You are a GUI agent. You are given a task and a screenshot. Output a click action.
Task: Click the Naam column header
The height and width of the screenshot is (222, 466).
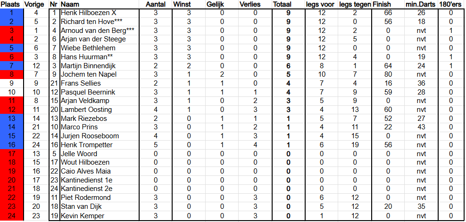[100, 4]
